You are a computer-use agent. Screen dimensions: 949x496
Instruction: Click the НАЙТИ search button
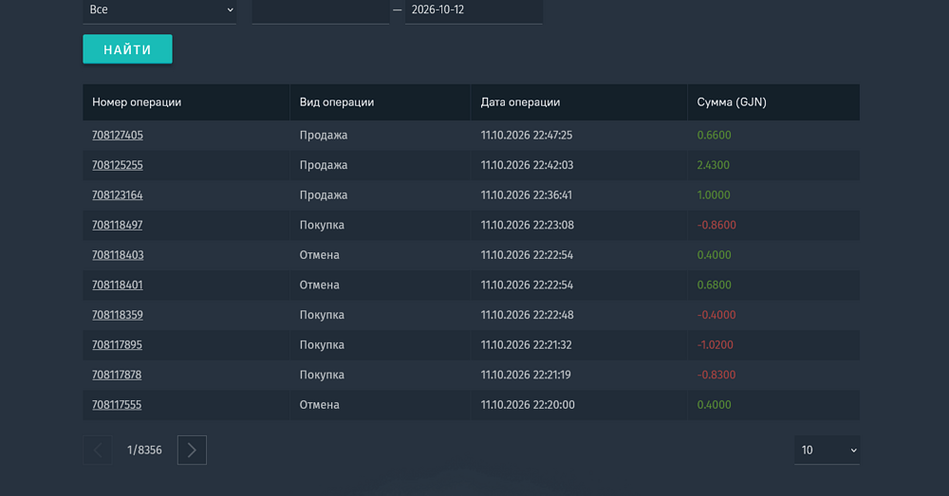(x=128, y=49)
